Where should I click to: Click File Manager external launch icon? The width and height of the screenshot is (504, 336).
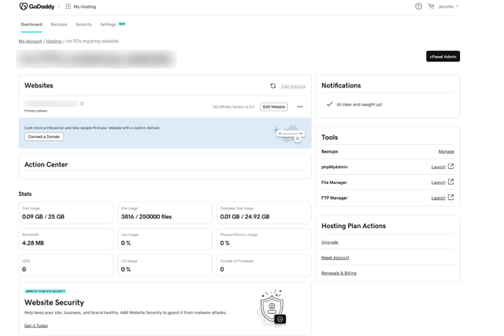coord(450,182)
